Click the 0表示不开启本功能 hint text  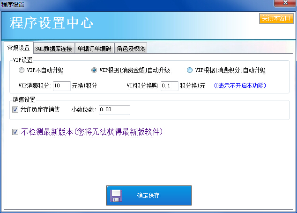coord(239,86)
